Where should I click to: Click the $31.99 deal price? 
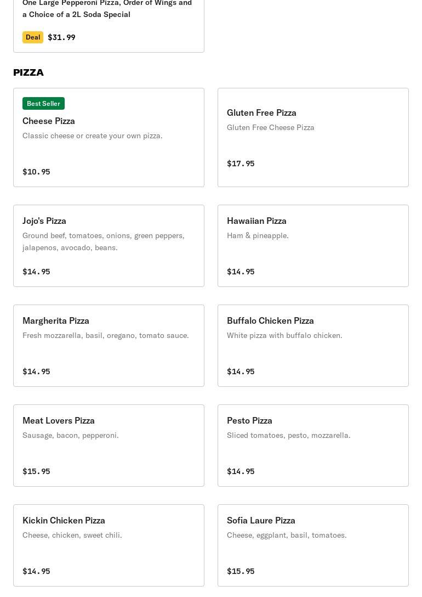coord(61,37)
